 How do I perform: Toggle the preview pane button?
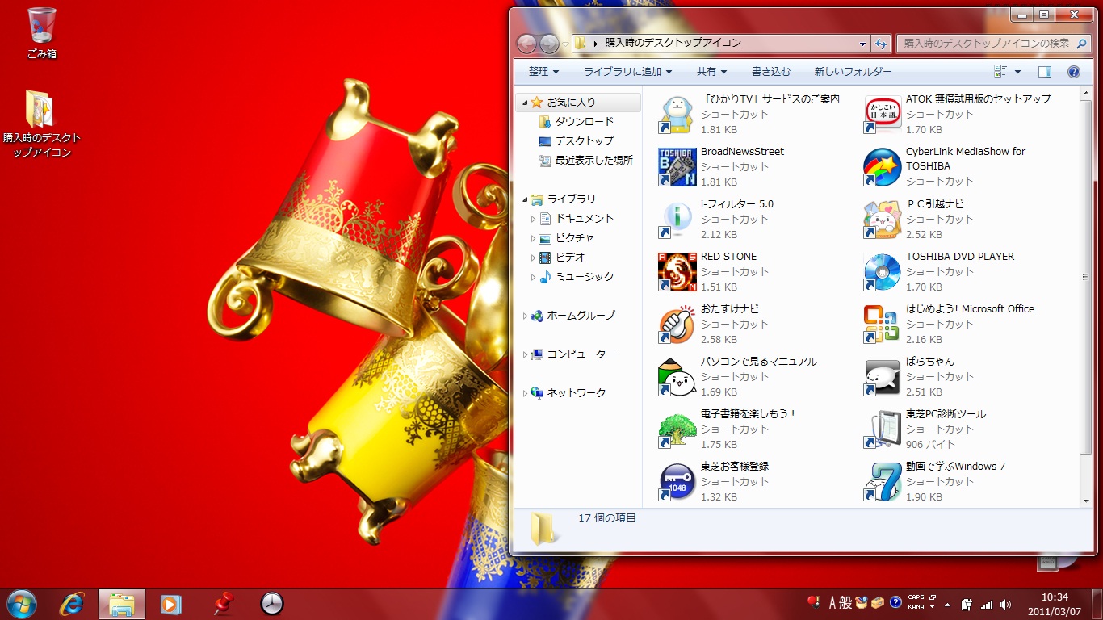[x=1045, y=72]
